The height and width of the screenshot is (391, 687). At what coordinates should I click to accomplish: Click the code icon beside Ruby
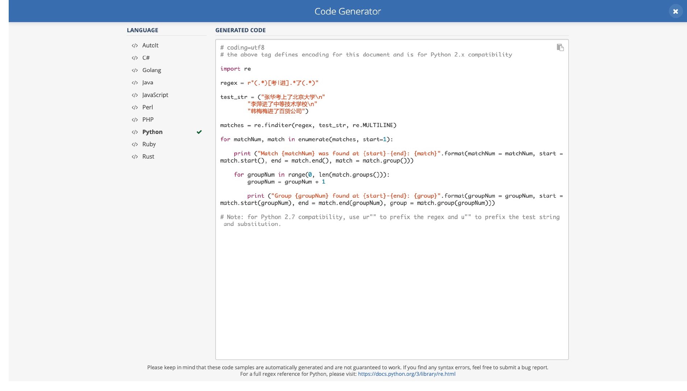(x=135, y=144)
